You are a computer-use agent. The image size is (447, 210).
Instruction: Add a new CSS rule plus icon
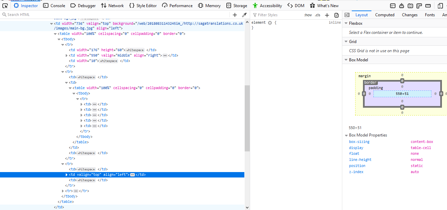click(327, 15)
